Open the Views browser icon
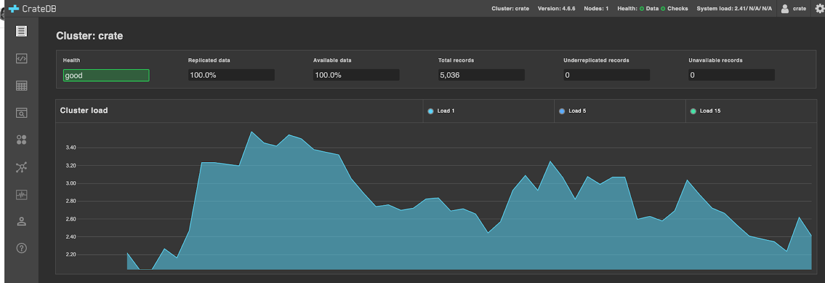The height and width of the screenshot is (283, 825). [21, 113]
